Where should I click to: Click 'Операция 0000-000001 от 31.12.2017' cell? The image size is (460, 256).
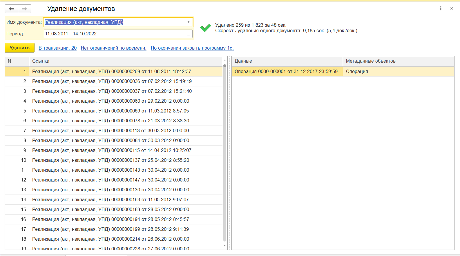[287, 72]
